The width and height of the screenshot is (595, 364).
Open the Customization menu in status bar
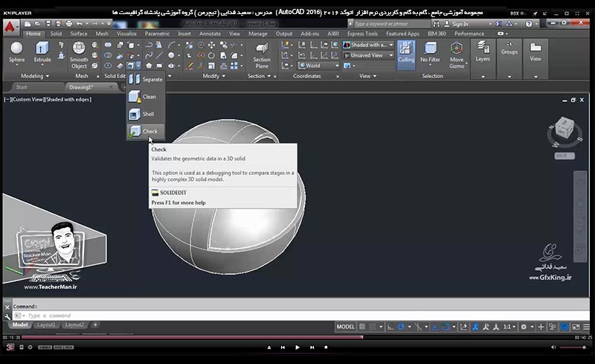click(x=586, y=327)
